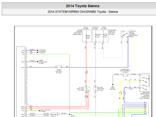
Task: Click the AM2 fuse label in engine room box
Action: coord(88,37)
